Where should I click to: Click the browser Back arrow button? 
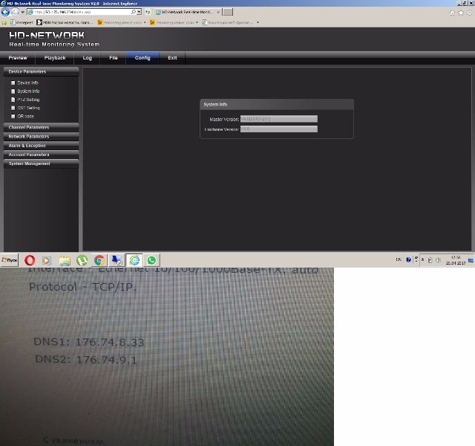(x=5, y=12)
